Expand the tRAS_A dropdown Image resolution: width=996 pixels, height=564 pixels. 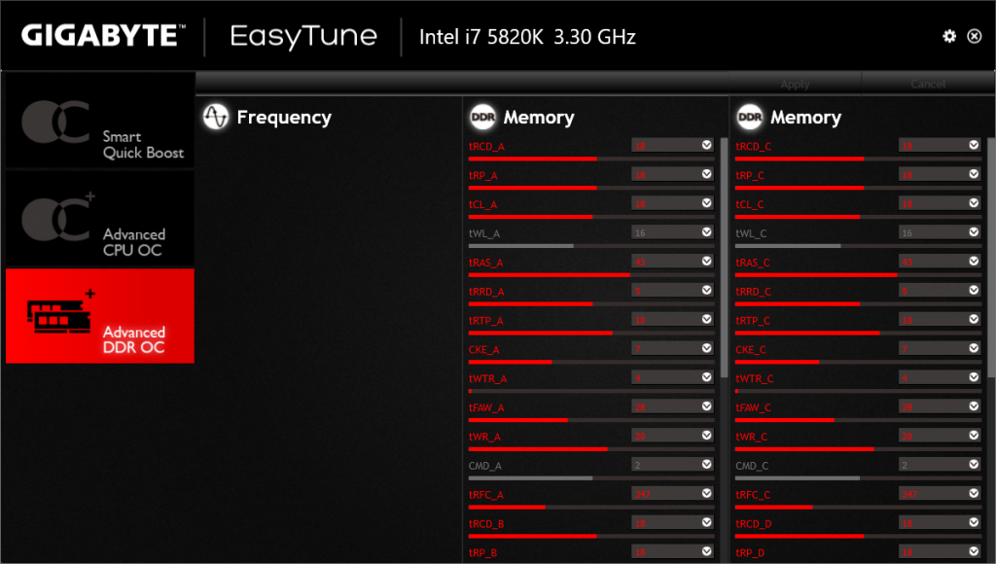[x=706, y=261]
